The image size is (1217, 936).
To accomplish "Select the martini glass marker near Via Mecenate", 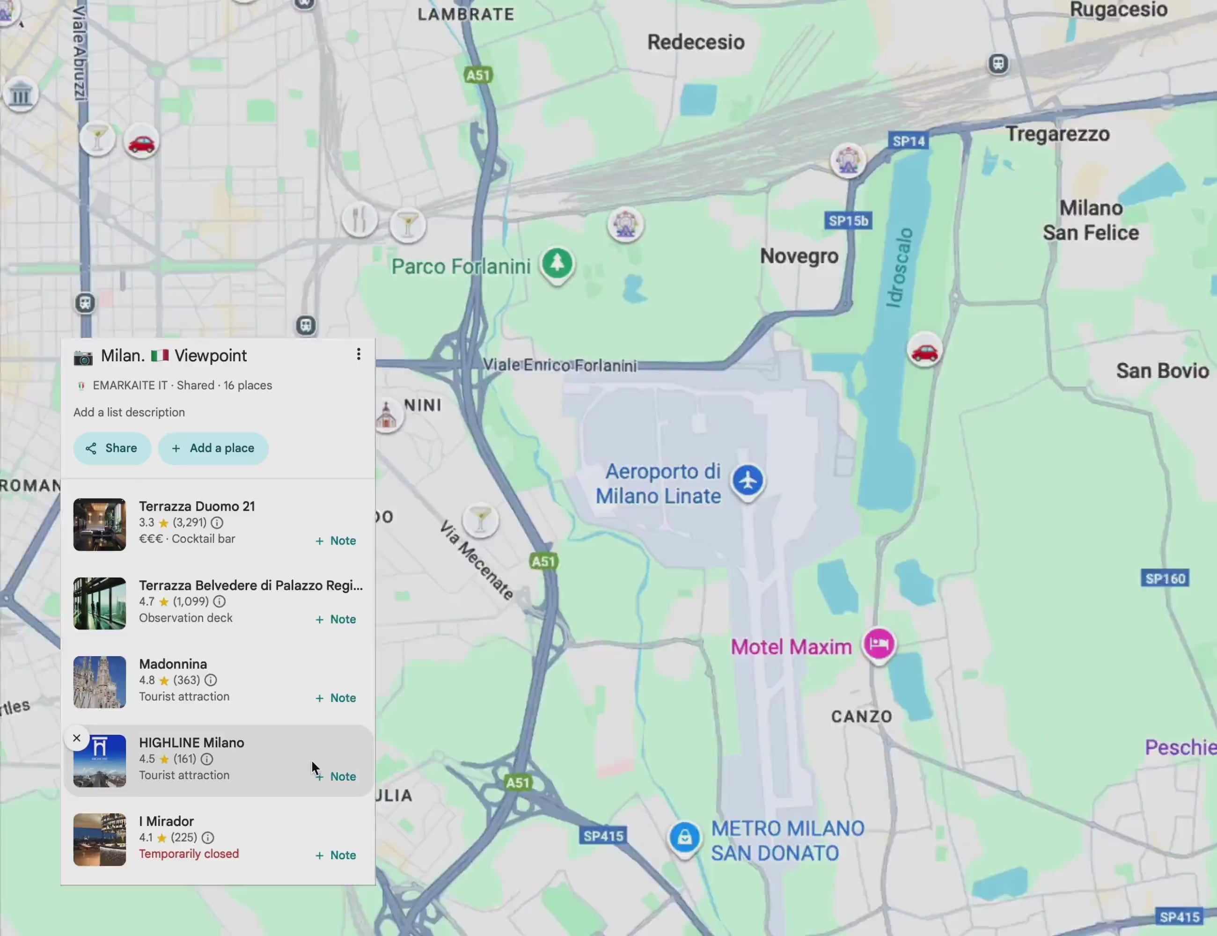I will click(480, 519).
